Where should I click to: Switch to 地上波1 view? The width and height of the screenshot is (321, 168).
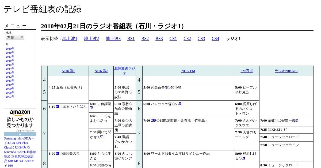[x=70, y=39]
